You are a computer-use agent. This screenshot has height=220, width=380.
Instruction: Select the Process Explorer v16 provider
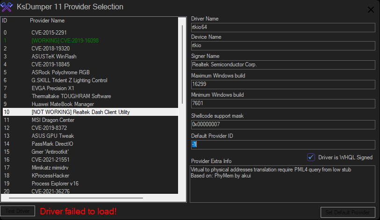click(90, 184)
